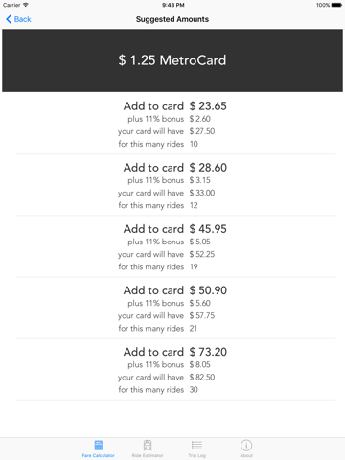Open the Ride Estimator train icon
This screenshot has width=345, height=460.
(x=148, y=445)
